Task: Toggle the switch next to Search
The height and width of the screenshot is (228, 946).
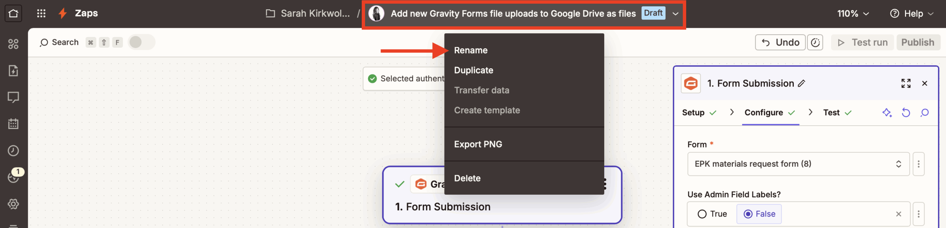Action: coord(141,42)
